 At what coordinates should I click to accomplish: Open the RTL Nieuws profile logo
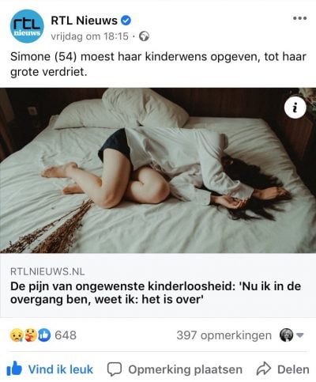[27, 26]
